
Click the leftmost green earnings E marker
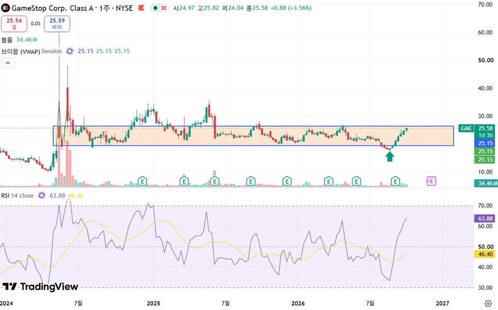tap(143, 181)
